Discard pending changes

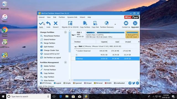click(x=56, y=24)
